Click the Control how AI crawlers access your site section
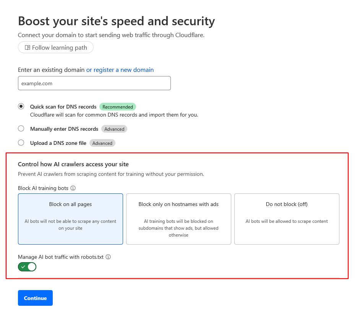This screenshot has height=318, width=357. point(73,164)
